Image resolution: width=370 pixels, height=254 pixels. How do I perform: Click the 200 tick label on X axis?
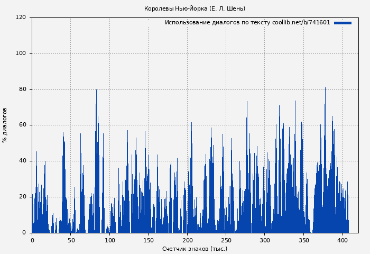(187, 240)
